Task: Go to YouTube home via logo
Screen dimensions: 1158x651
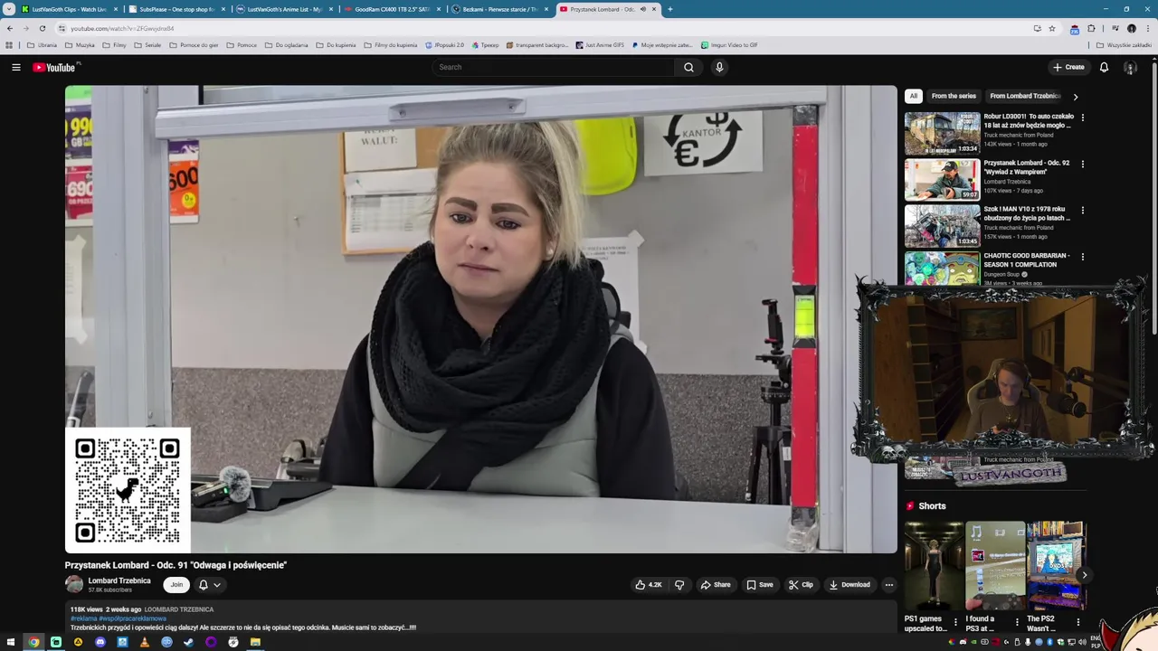Action: click(x=56, y=67)
